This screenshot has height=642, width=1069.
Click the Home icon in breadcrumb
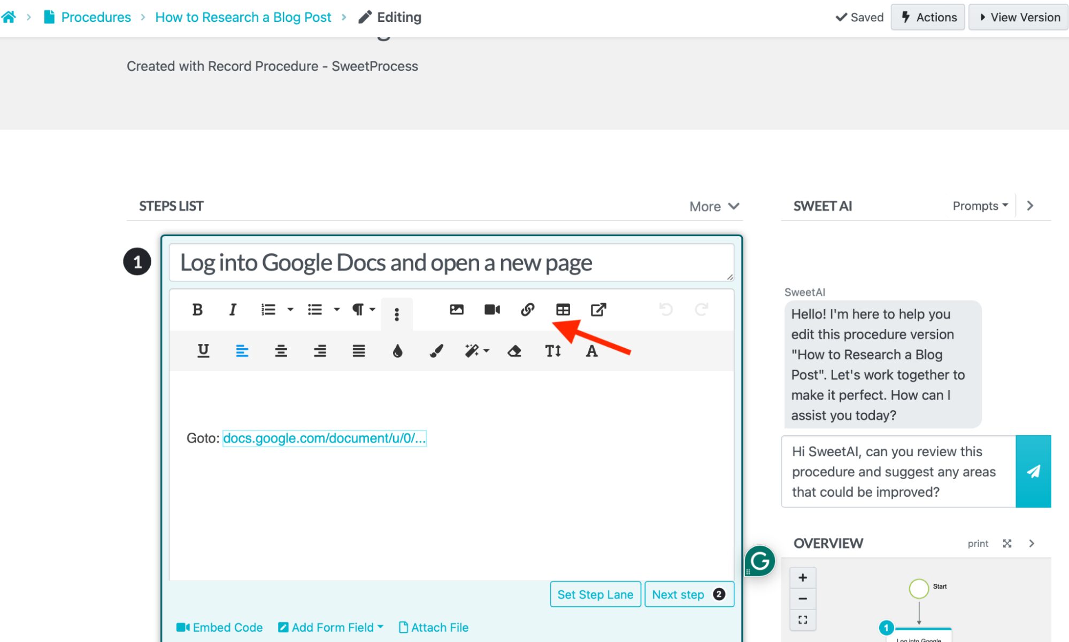[9, 17]
